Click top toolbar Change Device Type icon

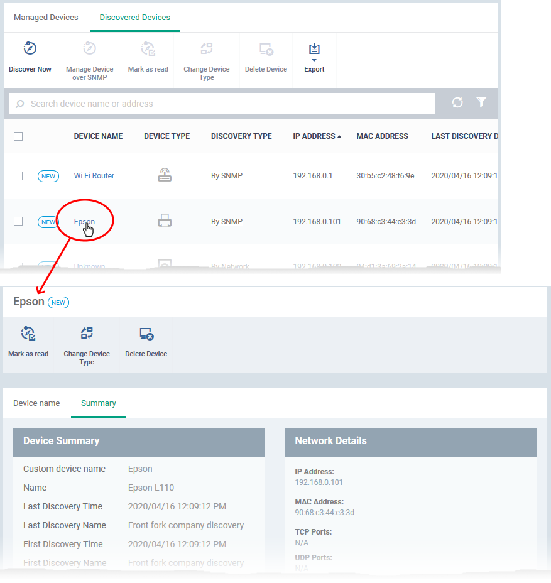click(x=206, y=49)
